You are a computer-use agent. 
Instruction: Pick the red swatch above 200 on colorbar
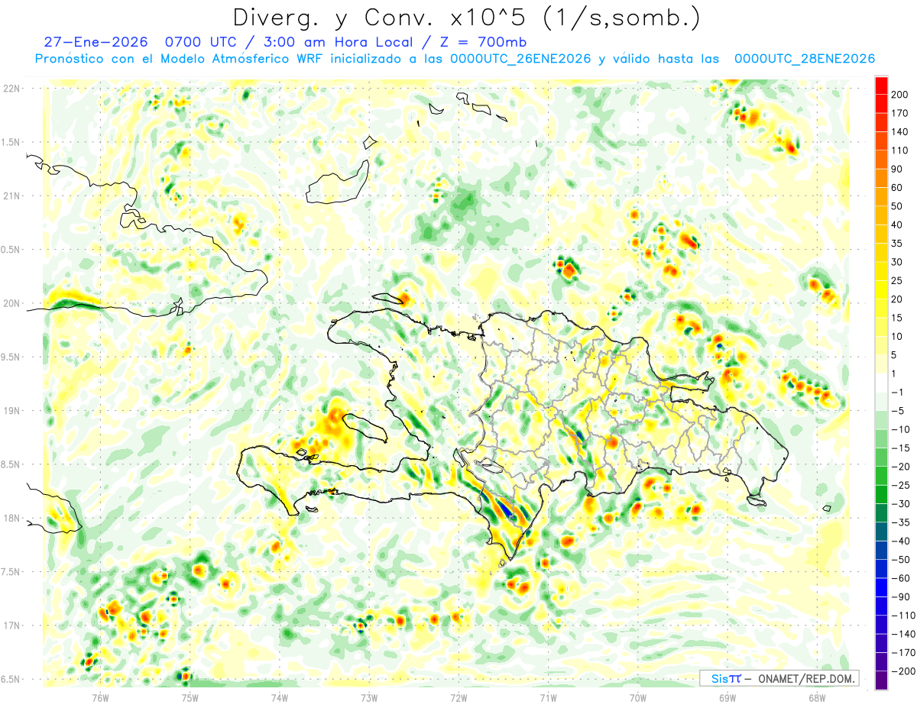pyautogui.click(x=882, y=86)
